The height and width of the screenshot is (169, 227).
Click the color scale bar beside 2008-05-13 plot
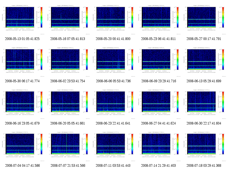[41, 17]
